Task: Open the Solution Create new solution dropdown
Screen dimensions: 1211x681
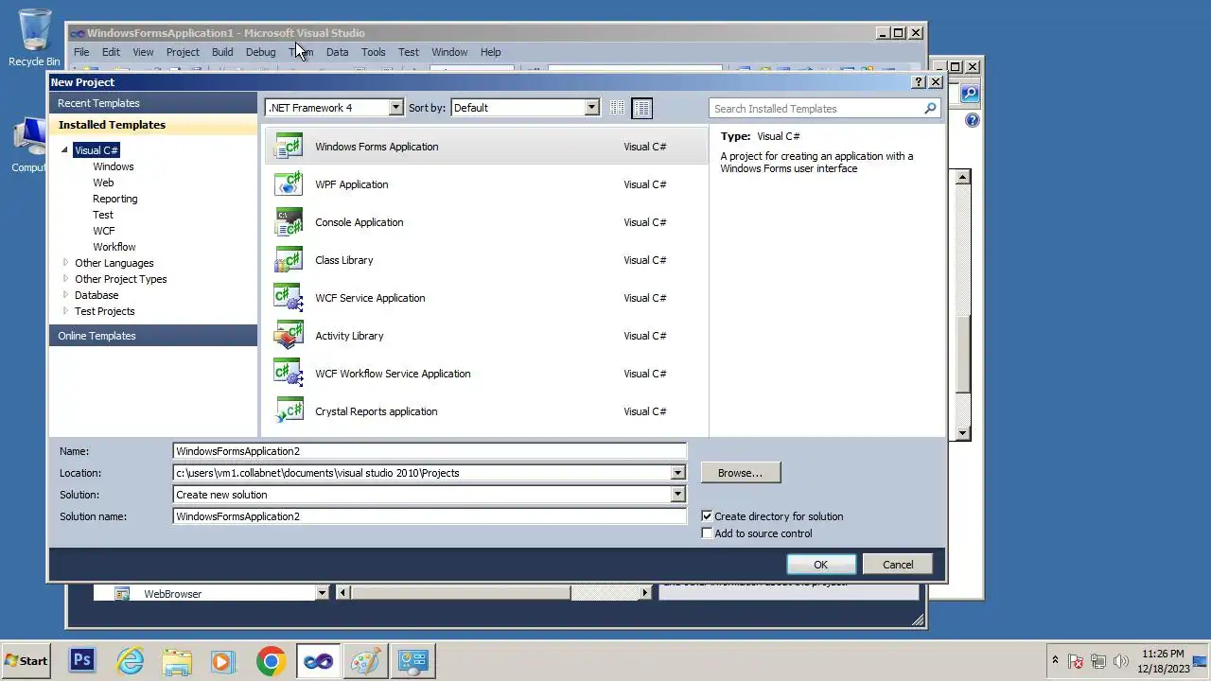Action: pos(677,495)
